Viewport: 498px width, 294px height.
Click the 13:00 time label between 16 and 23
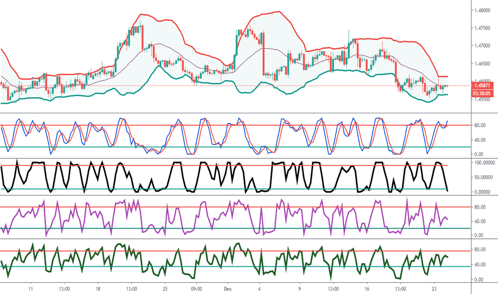pos(400,289)
